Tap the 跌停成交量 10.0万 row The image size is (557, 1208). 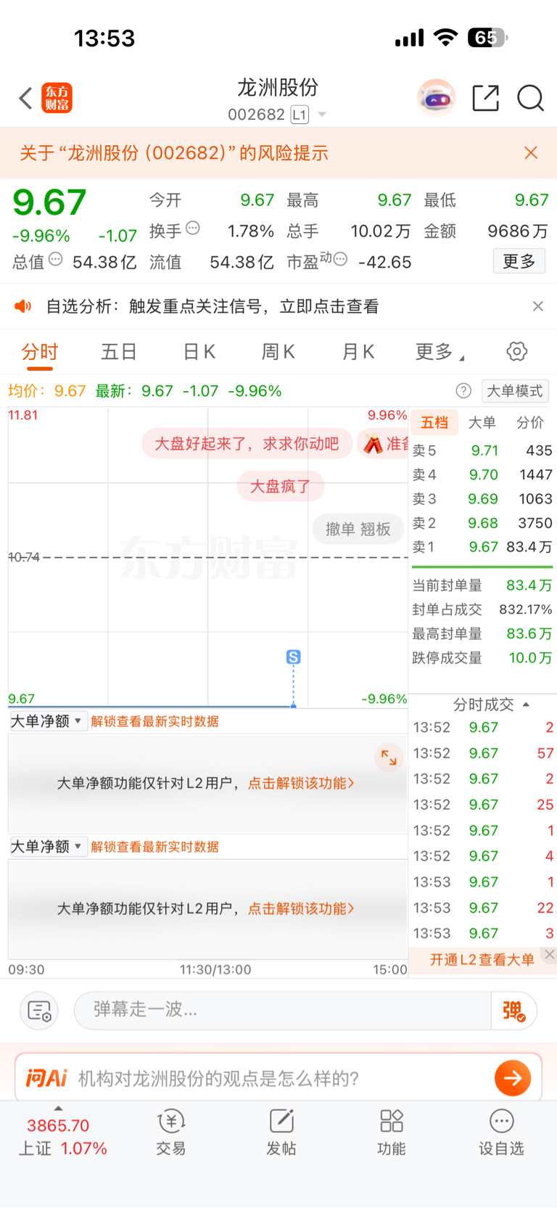coord(482,658)
